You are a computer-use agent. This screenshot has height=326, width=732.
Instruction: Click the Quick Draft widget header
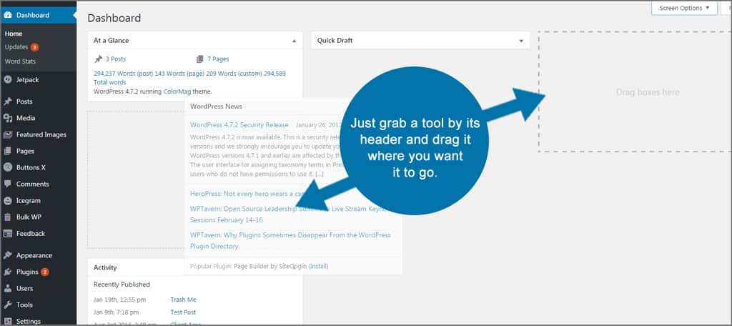pyautogui.click(x=420, y=41)
